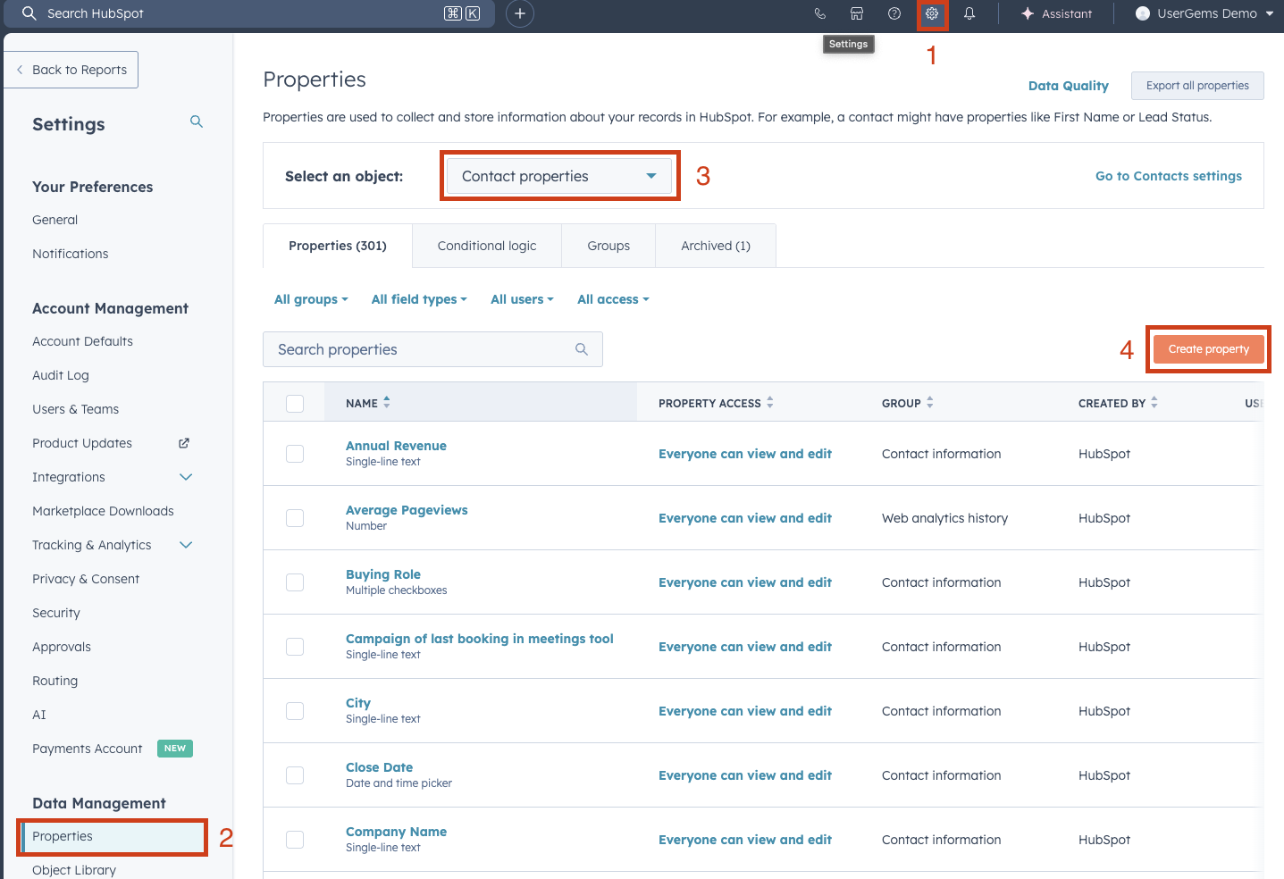Check the Buying Role row checkbox
The image size is (1284, 879).
pyautogui.click(x=295, y=582)
